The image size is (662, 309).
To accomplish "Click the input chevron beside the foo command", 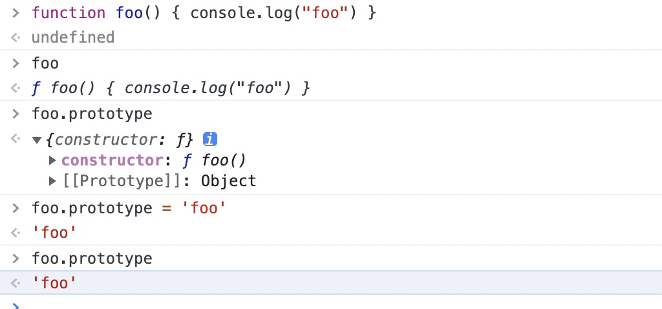I will (16, 64).
